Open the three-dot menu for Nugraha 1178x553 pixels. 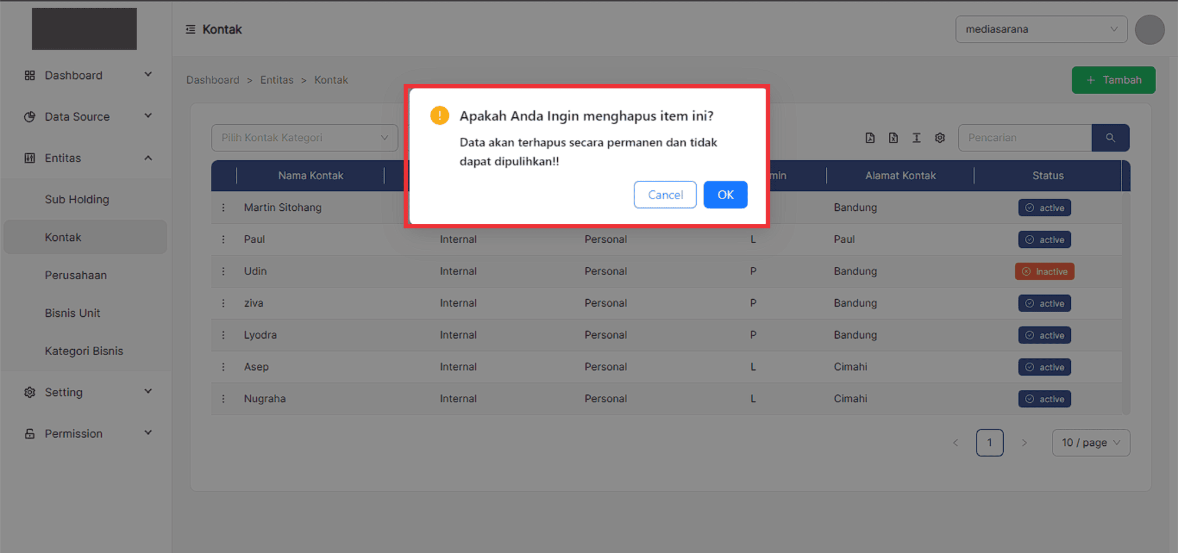pos(223,399)
